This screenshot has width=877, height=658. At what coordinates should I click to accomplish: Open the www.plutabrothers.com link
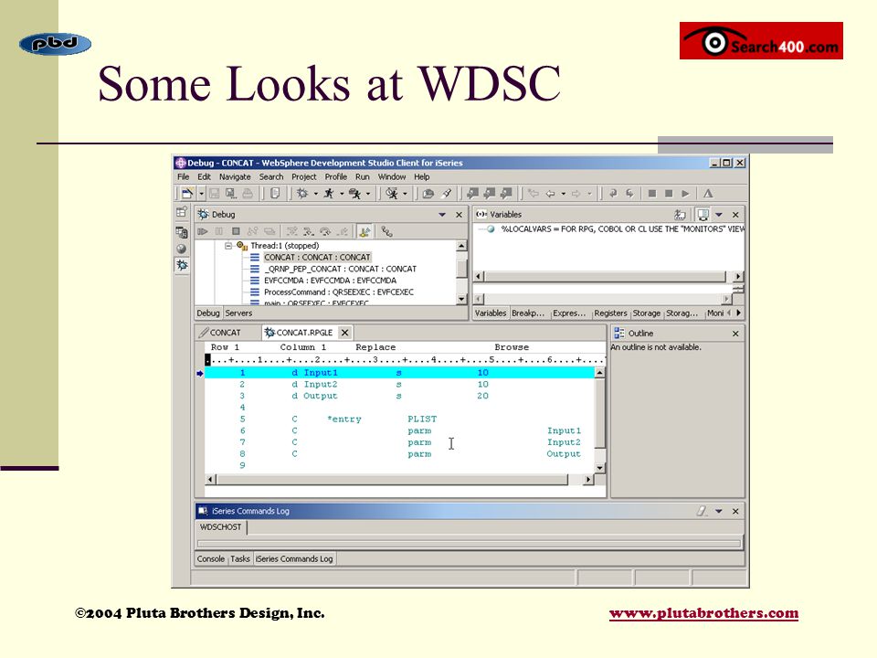[703, 613]
